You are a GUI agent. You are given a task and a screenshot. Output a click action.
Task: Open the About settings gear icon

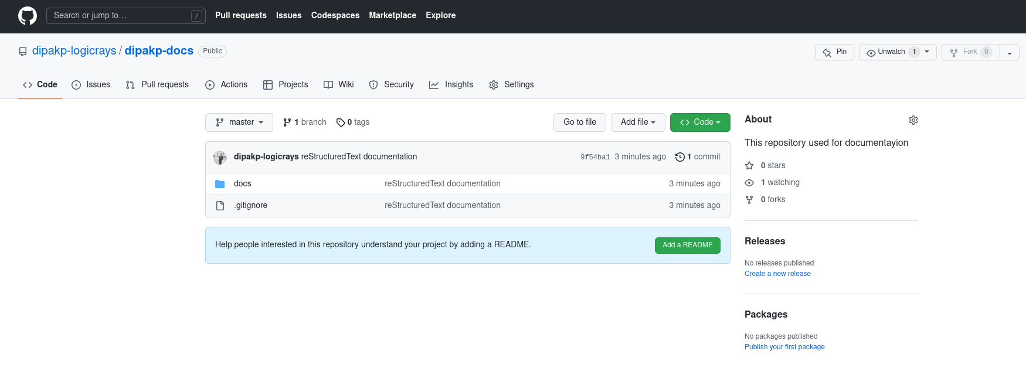(x=913, y=120)
